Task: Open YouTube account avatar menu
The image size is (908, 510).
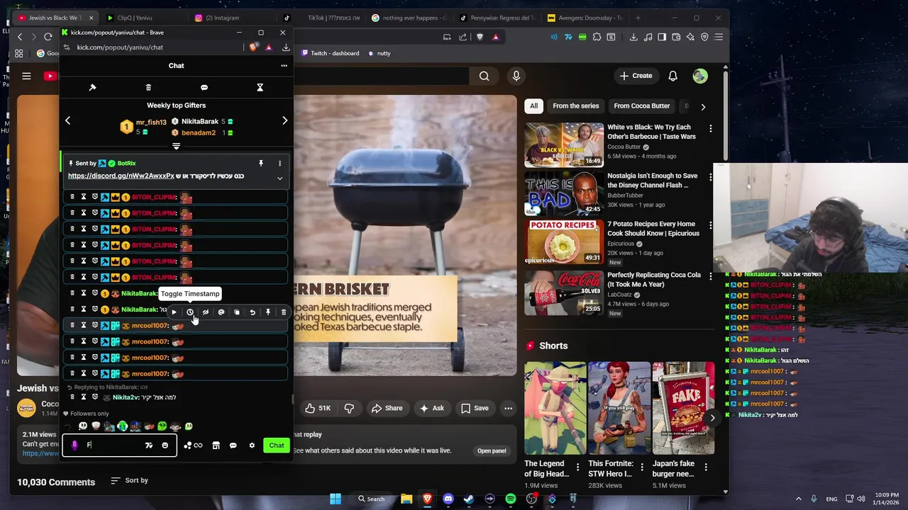Action: pos(700,76)
